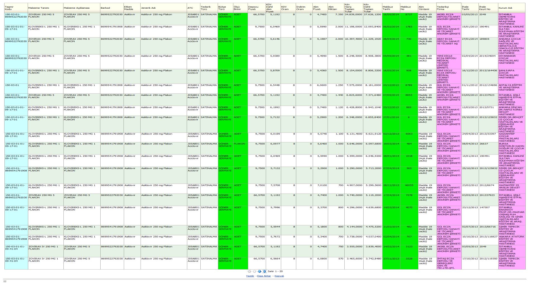The height and width of the screenshot is (283, 538).
Task: Select the purchase price cell 7,0100
Action: pos(320,189)
